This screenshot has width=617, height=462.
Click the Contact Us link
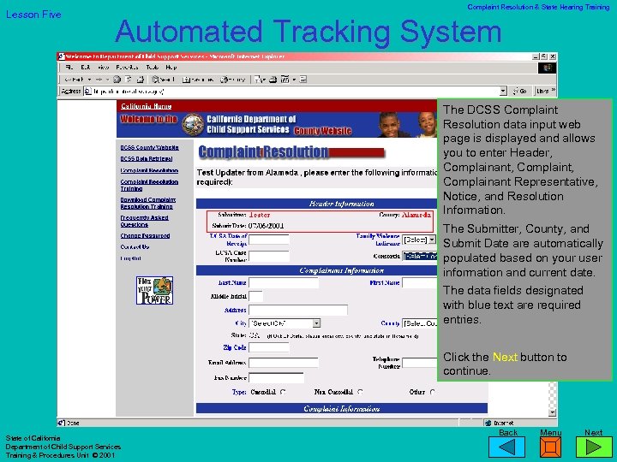tap(135, 246)
